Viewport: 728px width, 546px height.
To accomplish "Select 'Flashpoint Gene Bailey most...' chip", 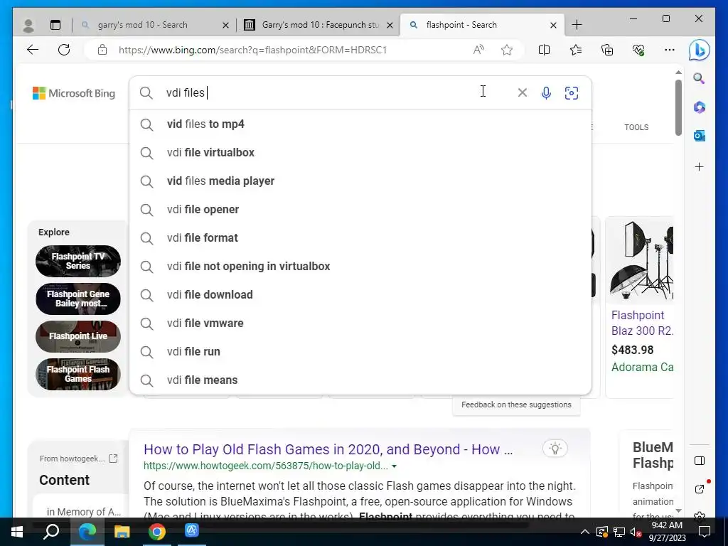I will pyautogui.click(x=78, y=299).
